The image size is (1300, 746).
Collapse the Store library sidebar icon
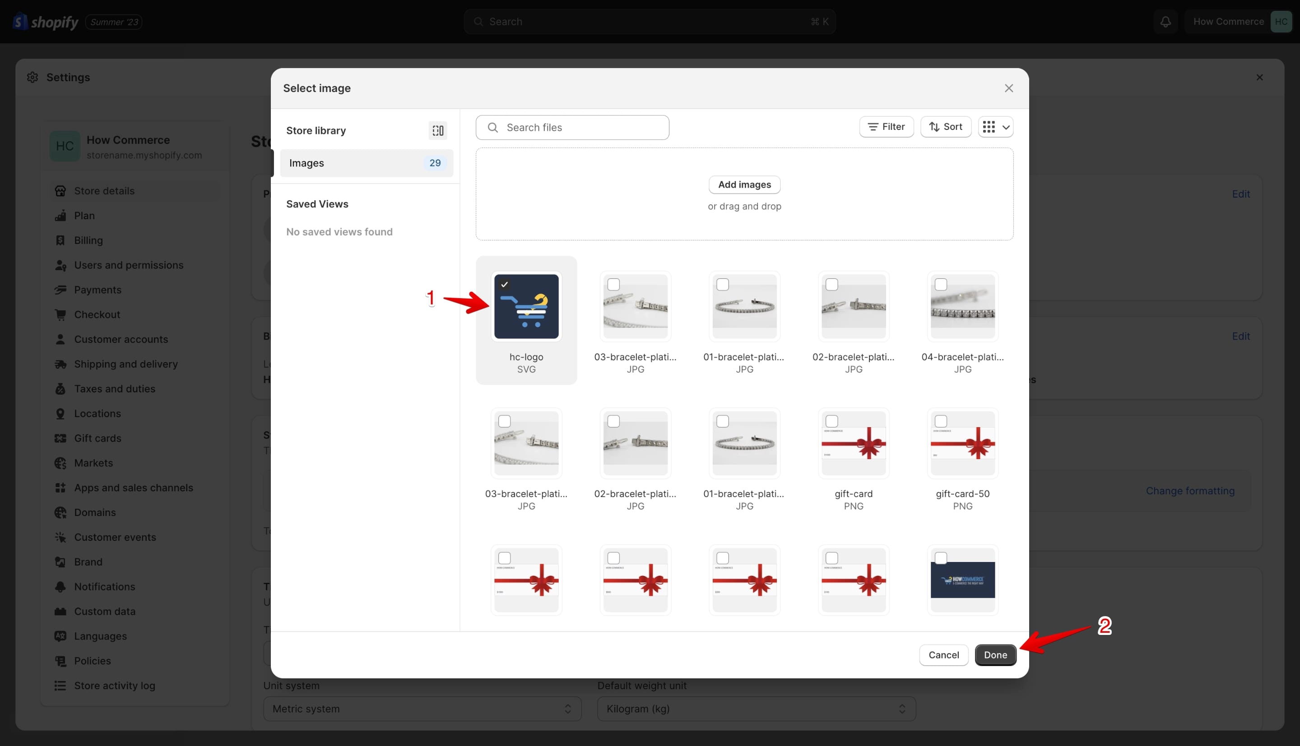tap(438, 131)
